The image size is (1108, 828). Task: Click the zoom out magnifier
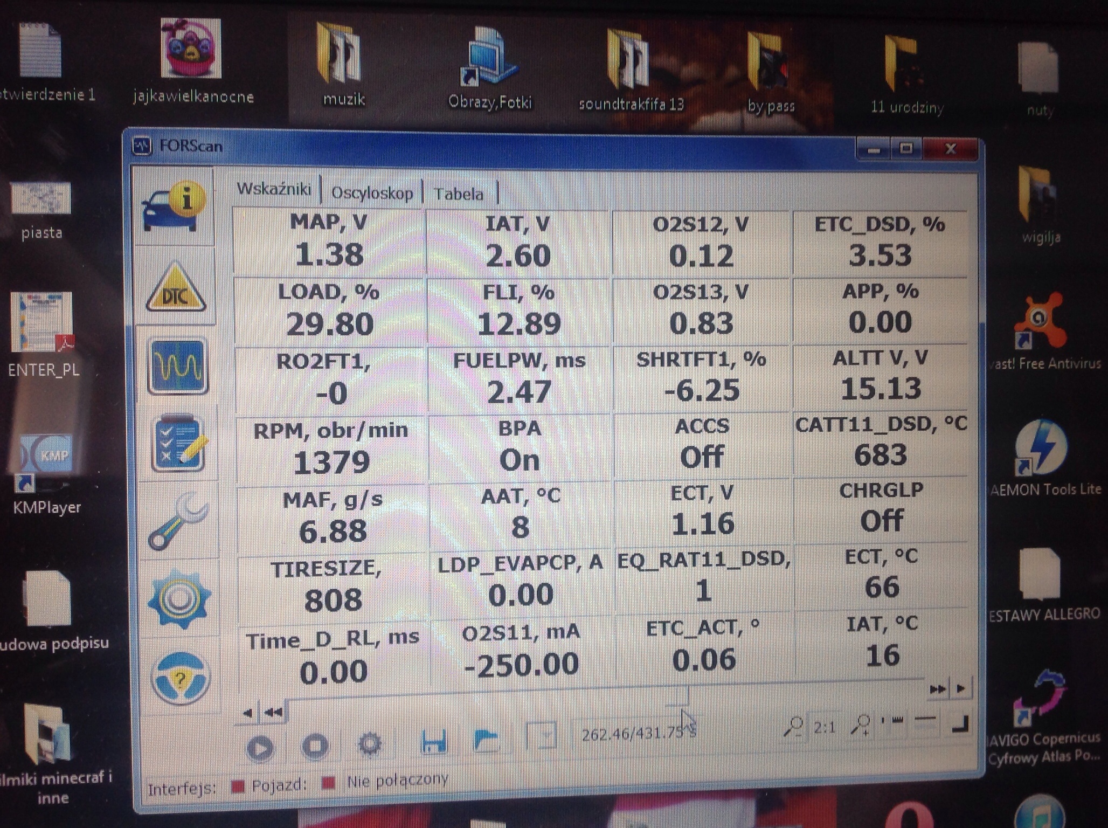click(794, 726)
